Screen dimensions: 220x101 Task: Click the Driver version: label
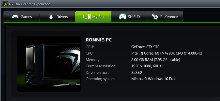click(x=97, y=72)
